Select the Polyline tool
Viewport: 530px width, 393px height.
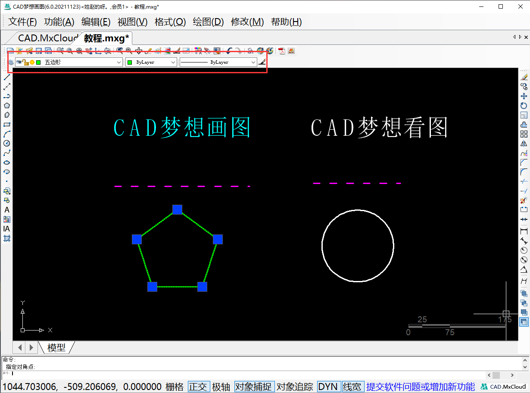[7, 96]
